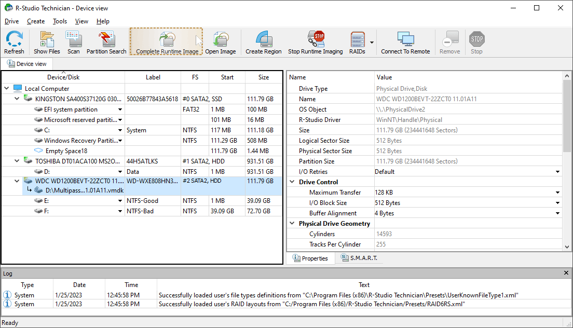Select the Local Computer icon
573x328 pixels.
point(18,88)
